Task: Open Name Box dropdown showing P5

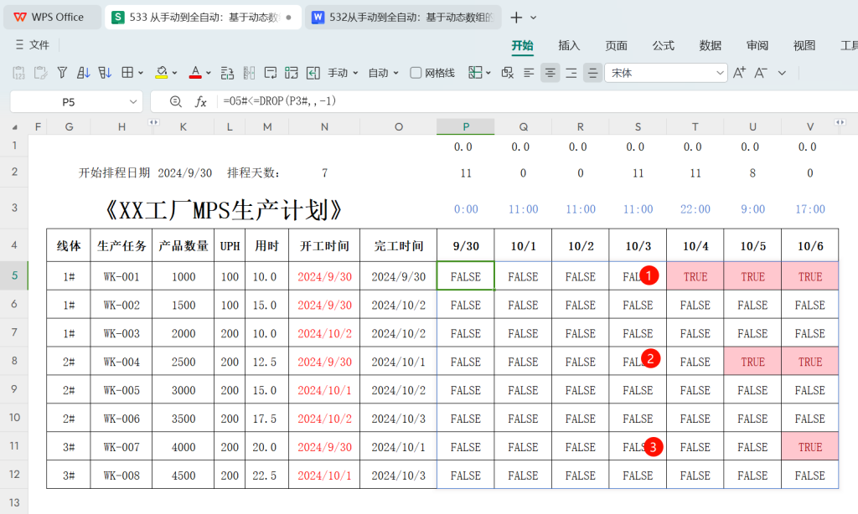Action: tap(133, 101)
